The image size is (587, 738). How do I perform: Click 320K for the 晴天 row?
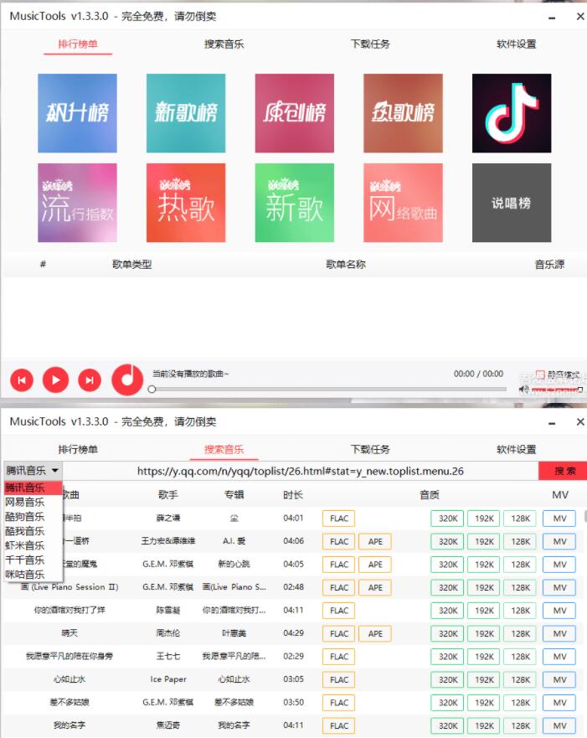point(448,634)
